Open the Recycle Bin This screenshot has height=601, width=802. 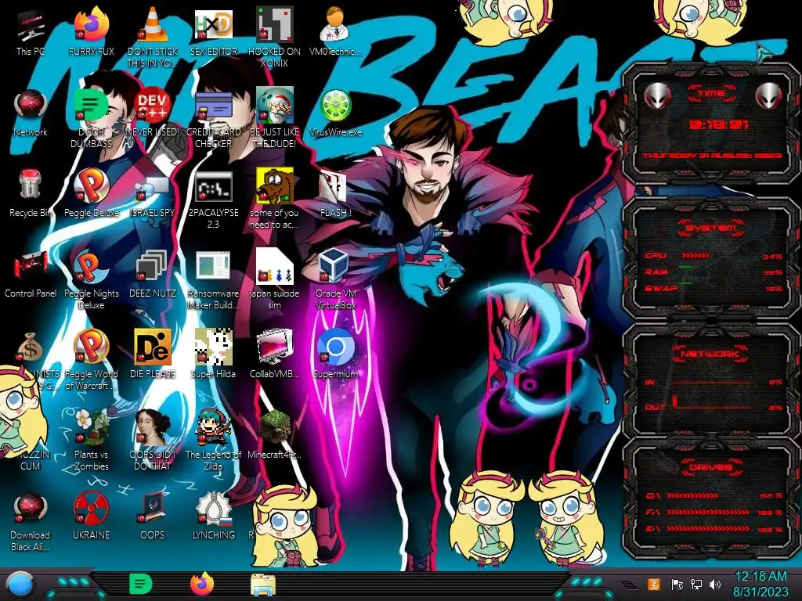pos(31,194)
